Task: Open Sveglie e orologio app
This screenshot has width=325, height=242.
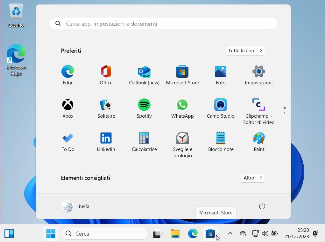Action: [182, 145]
